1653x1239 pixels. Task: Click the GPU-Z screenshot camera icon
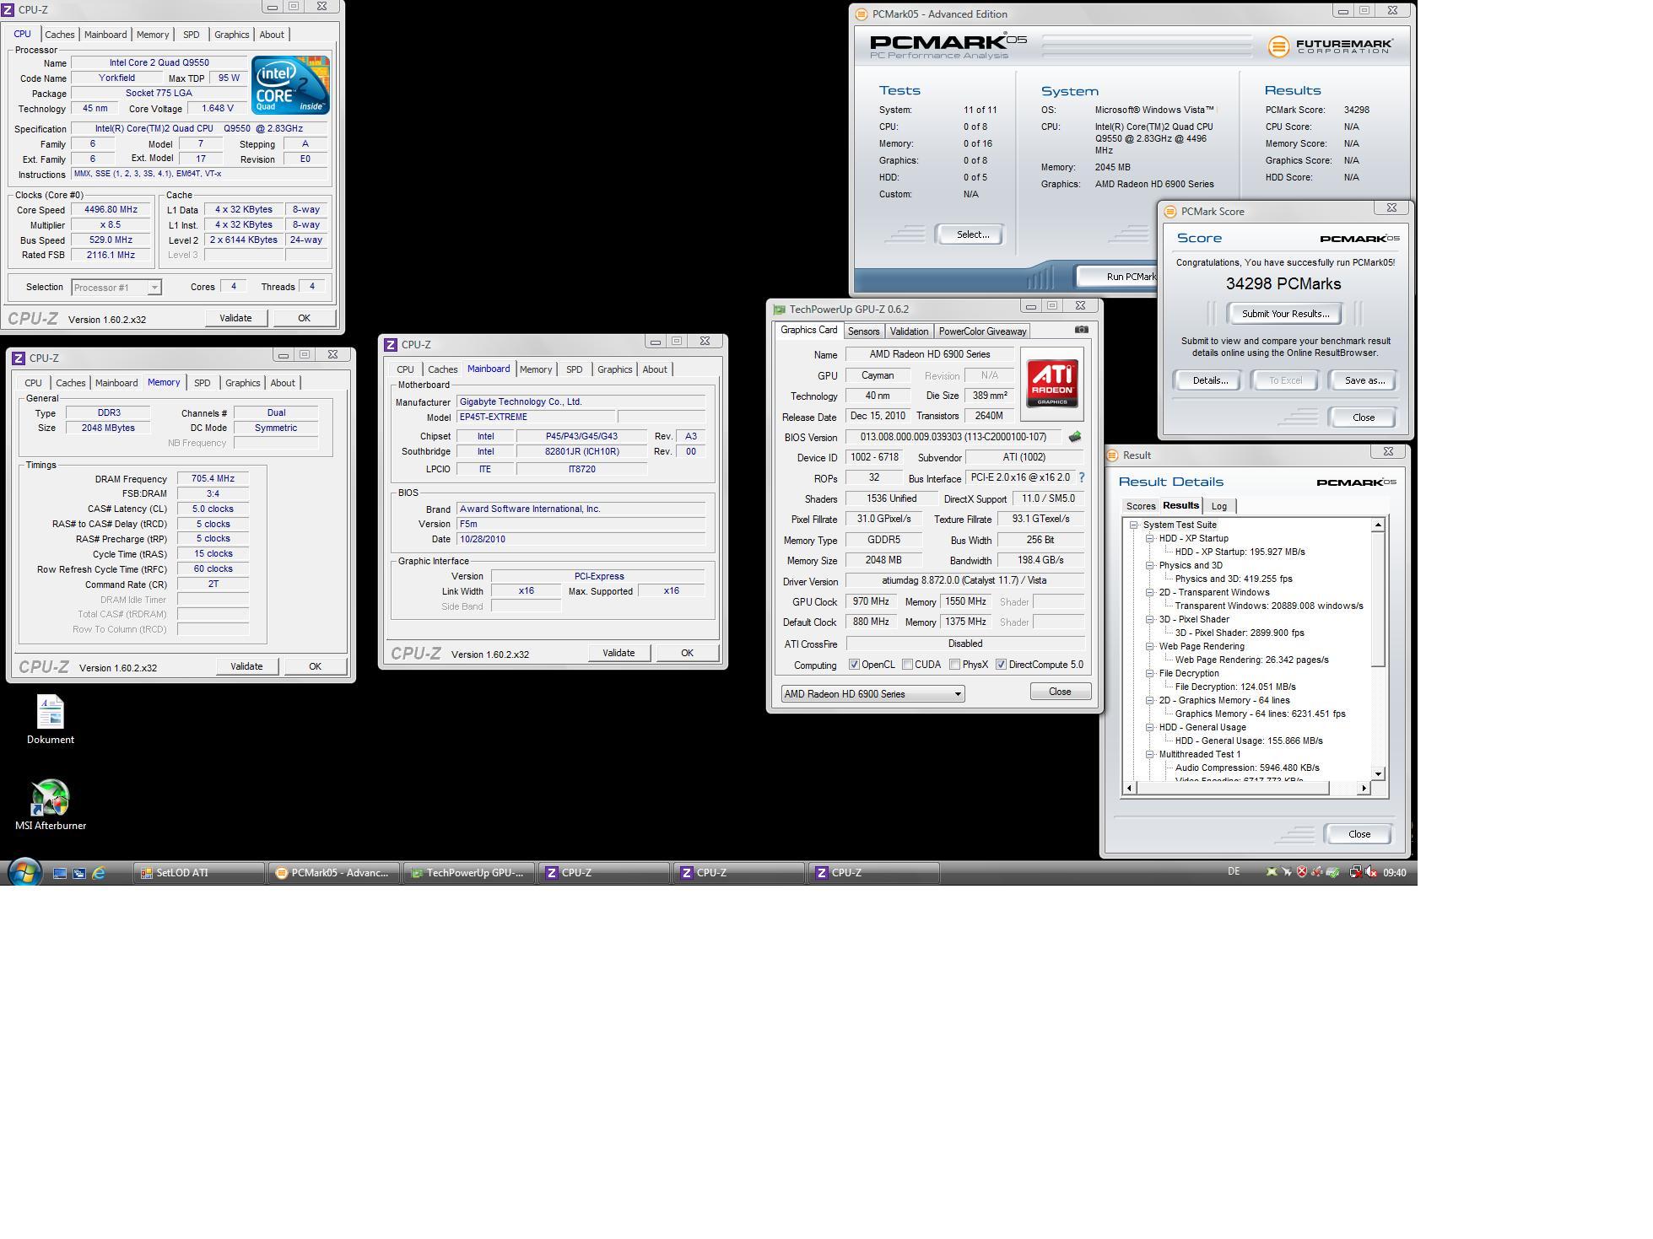pyautogui.click(x=1081, y=330)
